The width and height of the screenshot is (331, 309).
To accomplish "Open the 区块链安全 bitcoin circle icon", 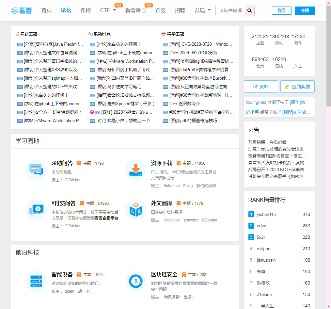I will pos(136,281).
